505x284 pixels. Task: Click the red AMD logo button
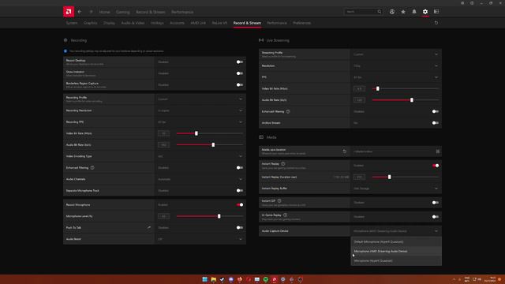pyautogui.click(x=69, y=12)
